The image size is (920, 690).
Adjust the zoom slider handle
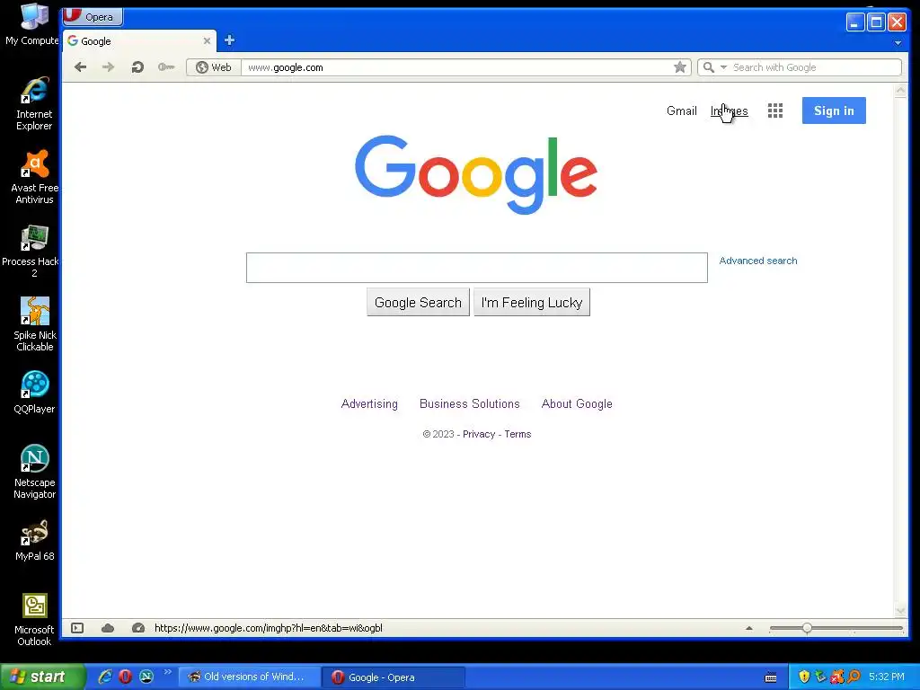point(807,628)
